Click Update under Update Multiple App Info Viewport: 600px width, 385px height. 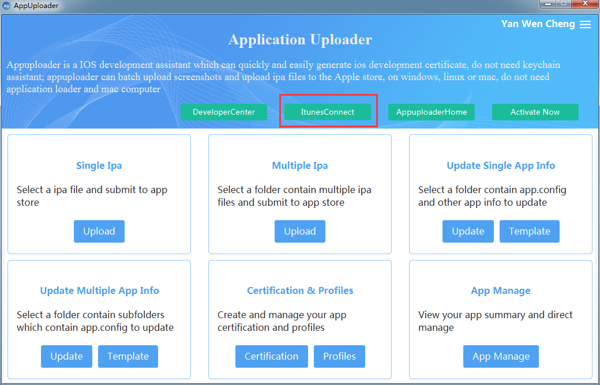pos(66,356)
